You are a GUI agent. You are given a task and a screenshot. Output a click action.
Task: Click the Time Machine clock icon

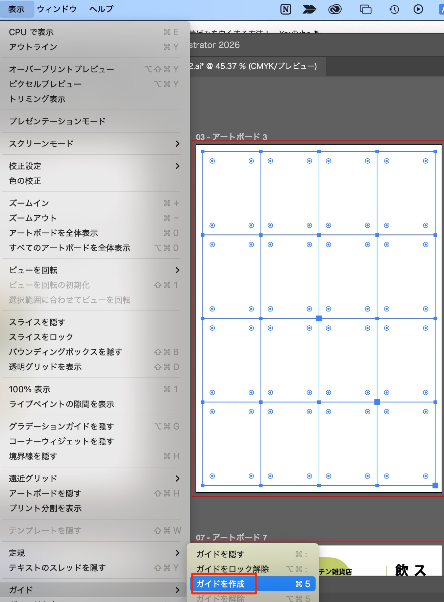pos(394,9)
